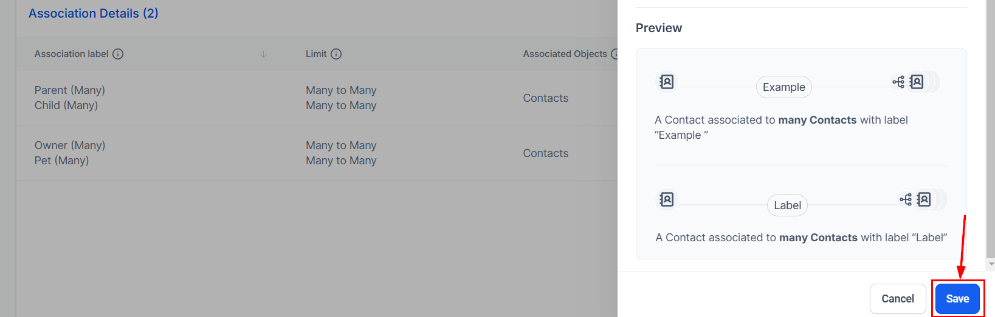995x317 pixels.
Task: Click the branch icon in the Example preview
Action: tap(898, 82)
